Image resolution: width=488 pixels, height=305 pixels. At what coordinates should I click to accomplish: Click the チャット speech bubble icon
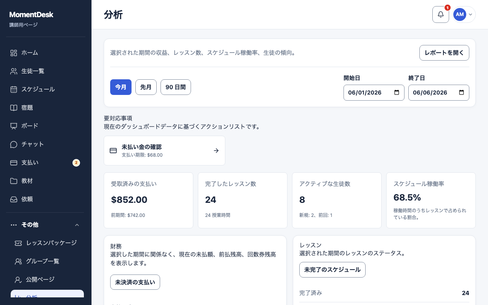click(x=14, y=144)
